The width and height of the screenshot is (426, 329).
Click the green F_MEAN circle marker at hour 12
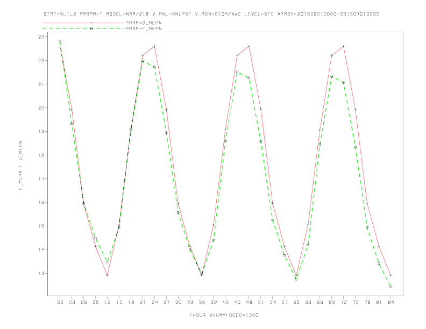point(108,262)
